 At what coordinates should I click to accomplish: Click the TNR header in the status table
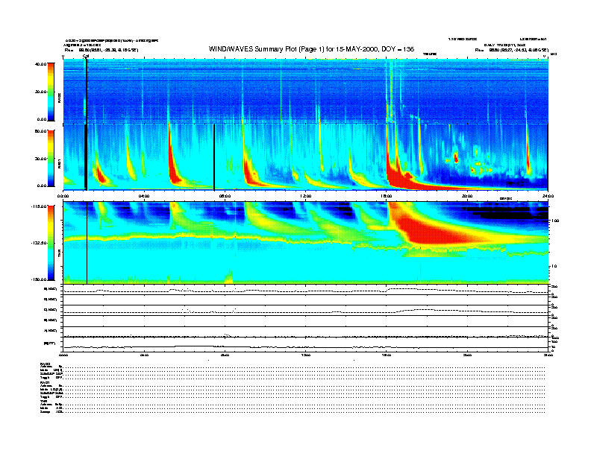[x=43, y=402]
